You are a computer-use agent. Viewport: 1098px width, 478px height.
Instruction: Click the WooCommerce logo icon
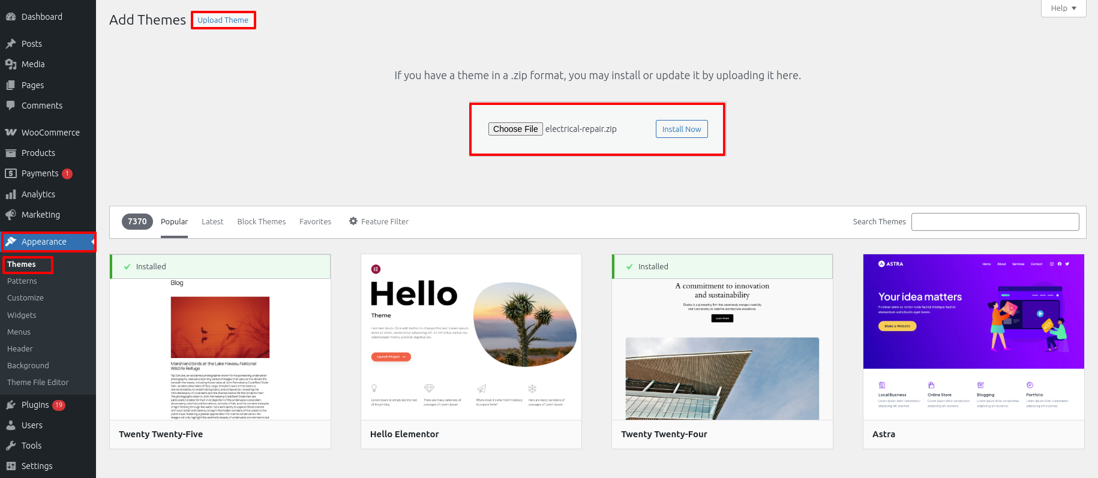point(11,133)
